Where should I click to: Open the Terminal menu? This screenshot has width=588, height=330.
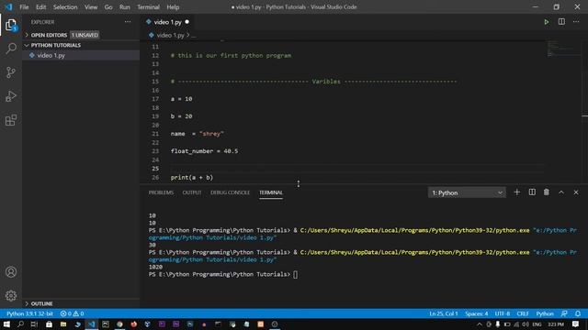point(148,6)
